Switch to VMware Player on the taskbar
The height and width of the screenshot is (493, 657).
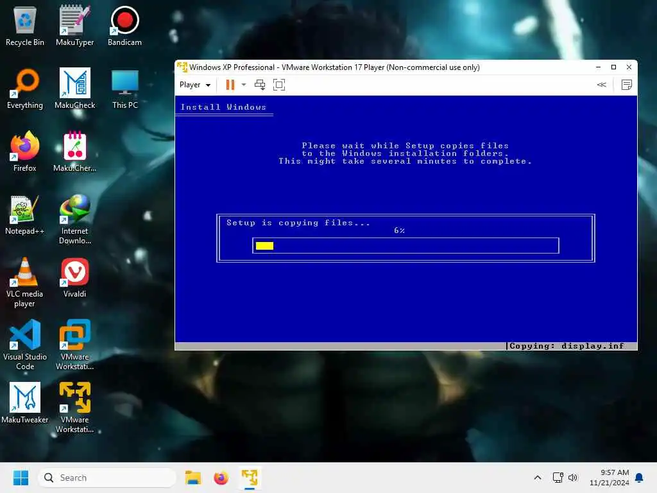(250, 478)
